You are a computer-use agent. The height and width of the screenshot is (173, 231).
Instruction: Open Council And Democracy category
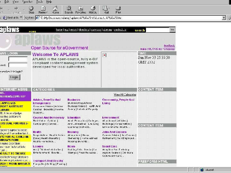pos(49,118)
